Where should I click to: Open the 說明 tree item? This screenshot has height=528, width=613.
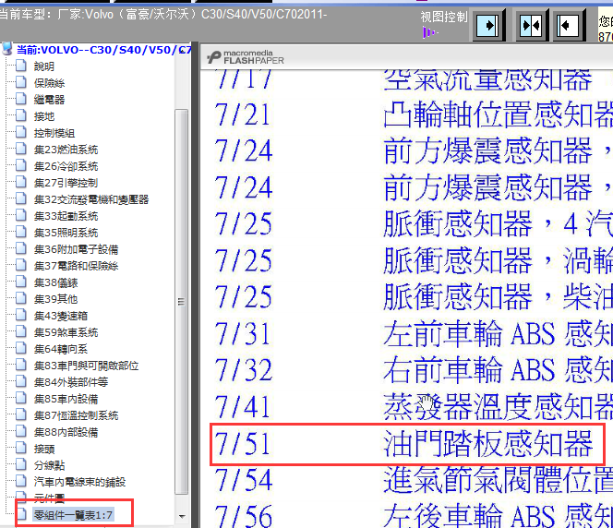pyautogui.click(x=43, y=66)
